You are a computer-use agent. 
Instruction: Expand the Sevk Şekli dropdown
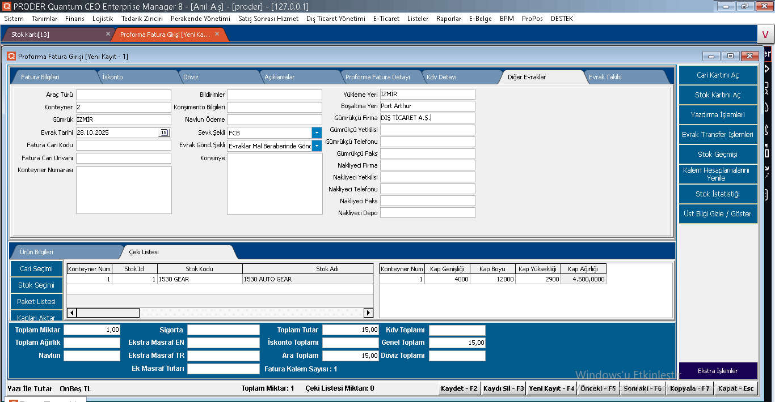tap(317, 132)
